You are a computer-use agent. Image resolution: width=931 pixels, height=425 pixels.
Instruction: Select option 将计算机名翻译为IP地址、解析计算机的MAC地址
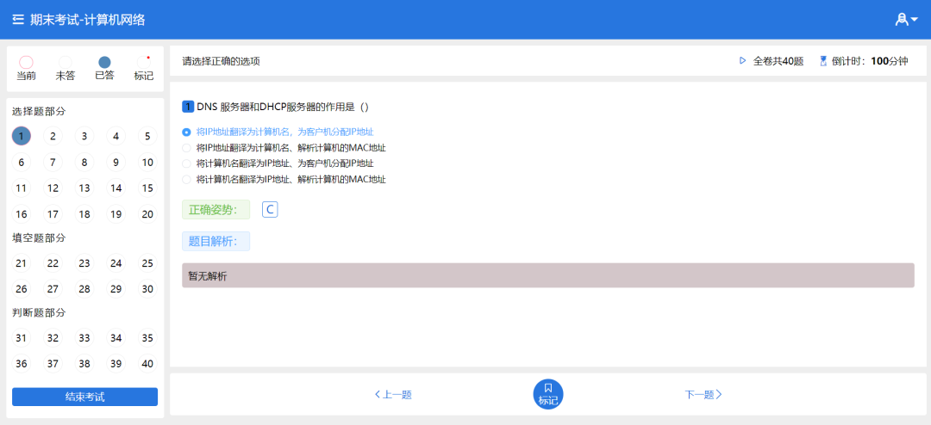coord(284,179)
